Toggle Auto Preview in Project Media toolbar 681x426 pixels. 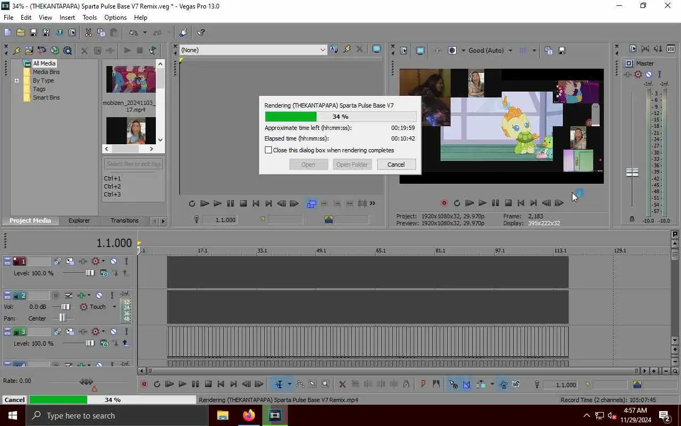click(x=153, y=51)
